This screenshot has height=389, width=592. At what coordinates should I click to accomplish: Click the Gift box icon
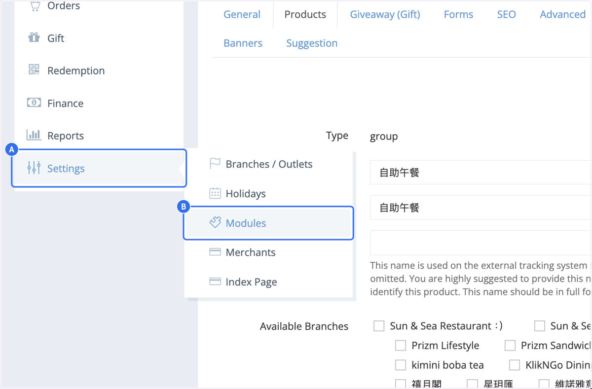(34, 37)
